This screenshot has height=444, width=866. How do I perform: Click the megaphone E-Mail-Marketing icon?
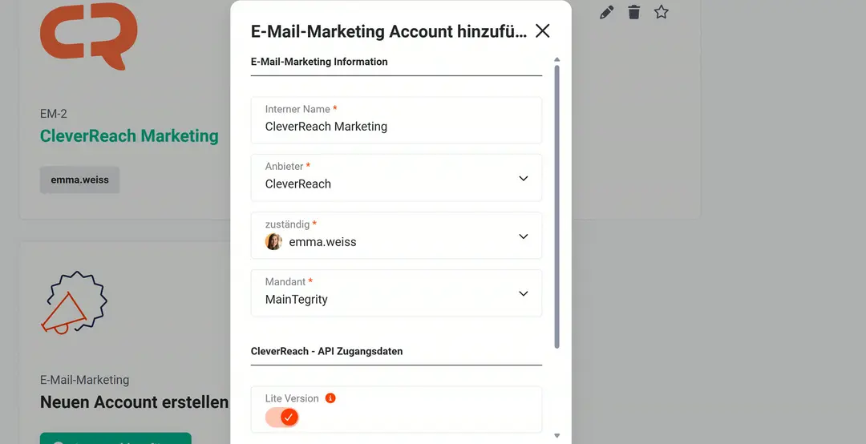(x=74, y=303)
